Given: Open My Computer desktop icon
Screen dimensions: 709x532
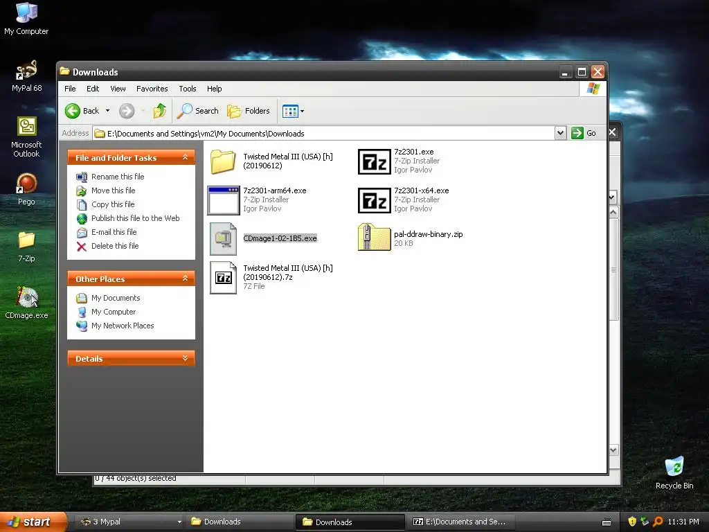Looking at the screenshot, I should pyautogui.click(x=26, y=18).
